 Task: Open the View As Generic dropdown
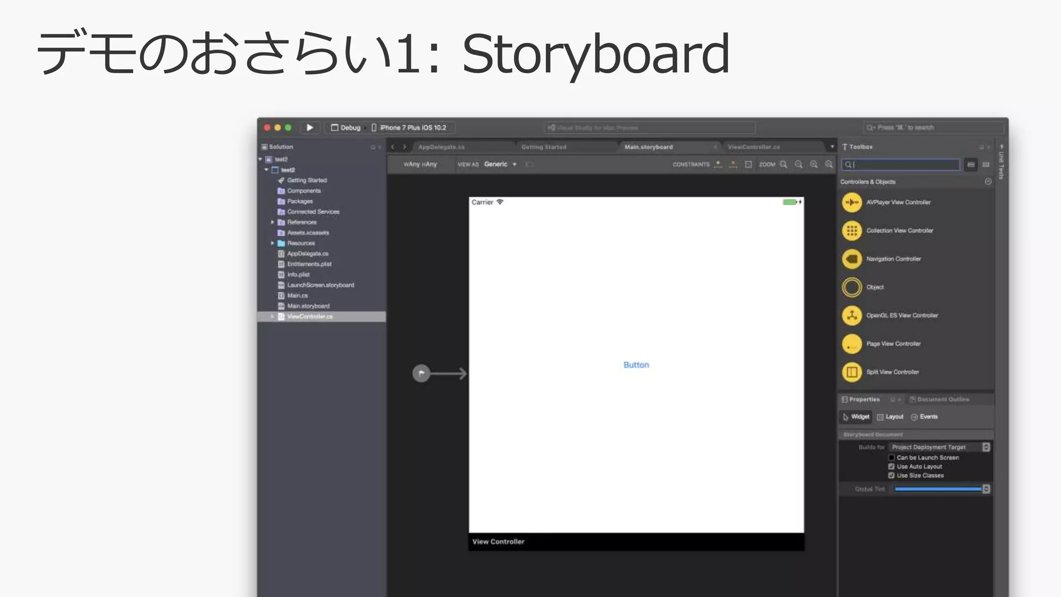click(500, 164)
